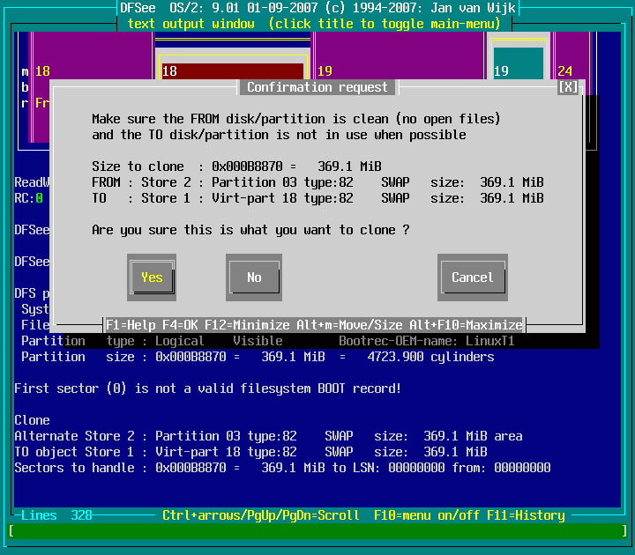
Task: Select leftmost partition 18 in the map
Action: click(42, 70)
